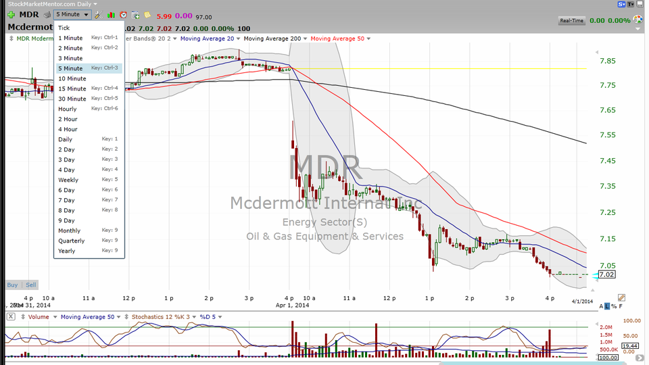Screen dimensions: 649x365
Task: Click the layout window icon at top right
Action: [640, 4]
